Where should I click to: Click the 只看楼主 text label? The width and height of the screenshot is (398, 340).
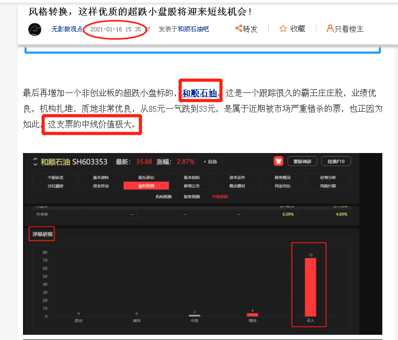coord(349,29)
